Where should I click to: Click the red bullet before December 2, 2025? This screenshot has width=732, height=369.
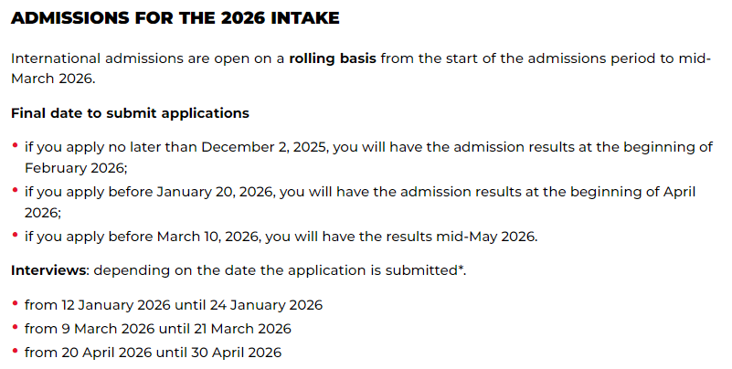coord(16,146)
